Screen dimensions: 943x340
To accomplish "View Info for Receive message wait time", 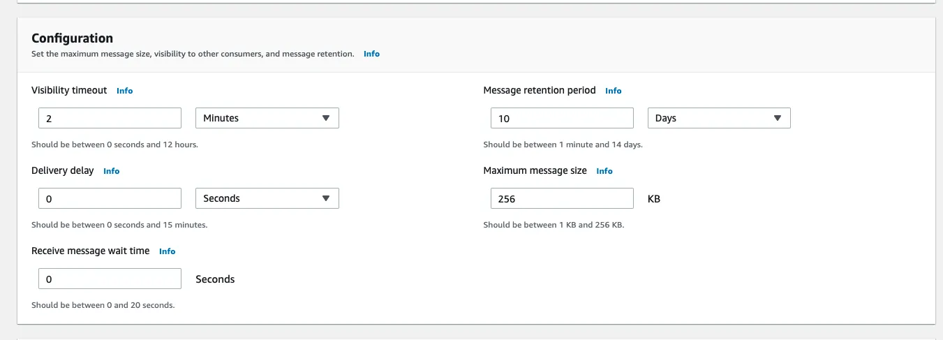I will (x=167, y=251).
